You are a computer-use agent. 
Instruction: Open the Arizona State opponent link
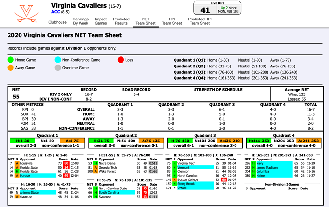29,193
